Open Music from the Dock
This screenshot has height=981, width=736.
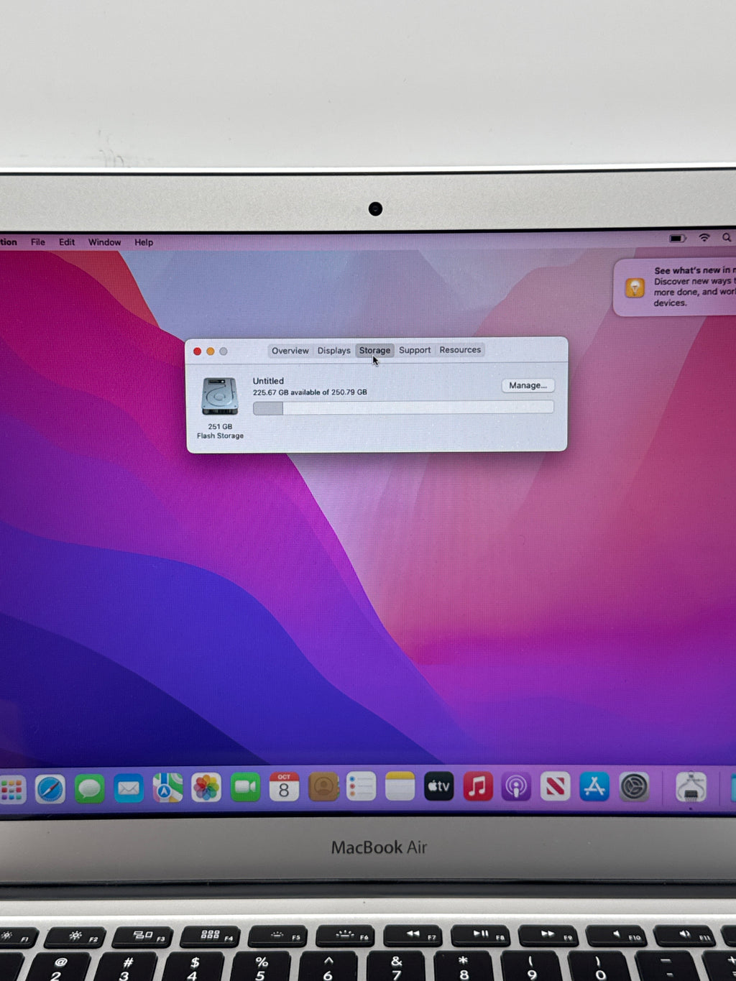(478, 786)
